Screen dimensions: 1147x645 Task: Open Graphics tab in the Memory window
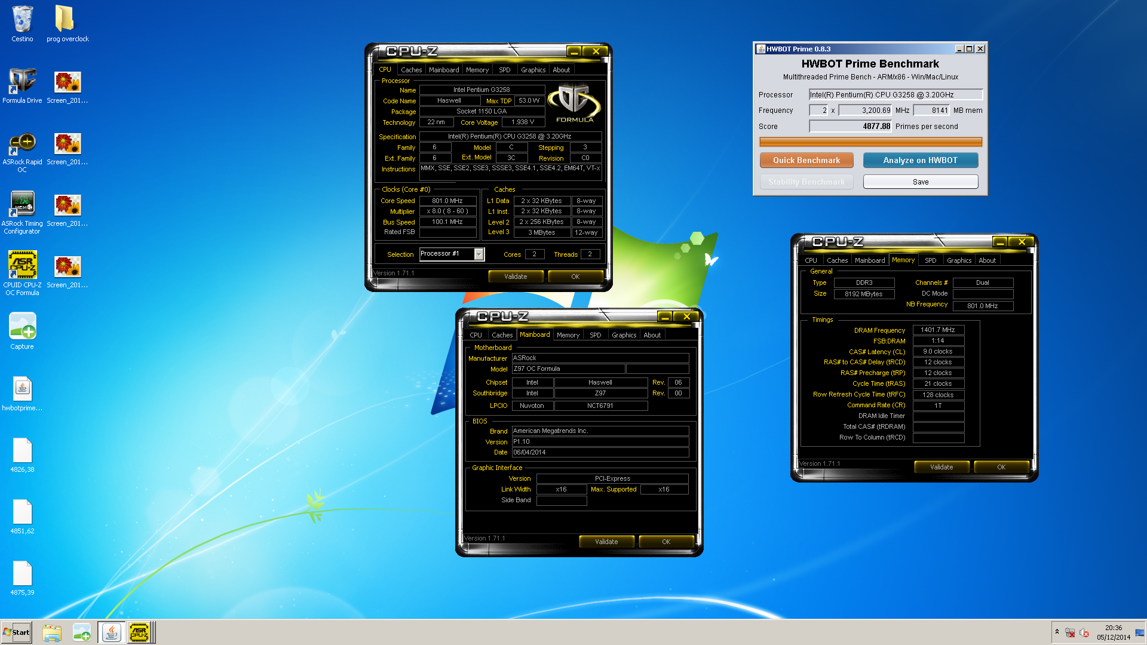(x=959, y=260)
